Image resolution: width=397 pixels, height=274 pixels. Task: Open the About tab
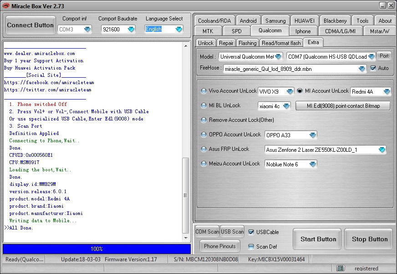[385, 20]
